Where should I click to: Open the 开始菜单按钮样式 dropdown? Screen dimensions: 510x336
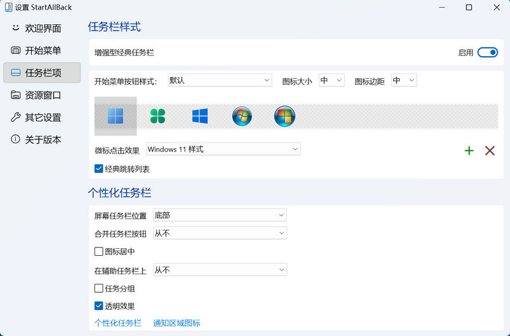pyautogui.click(x=220, y=80)
